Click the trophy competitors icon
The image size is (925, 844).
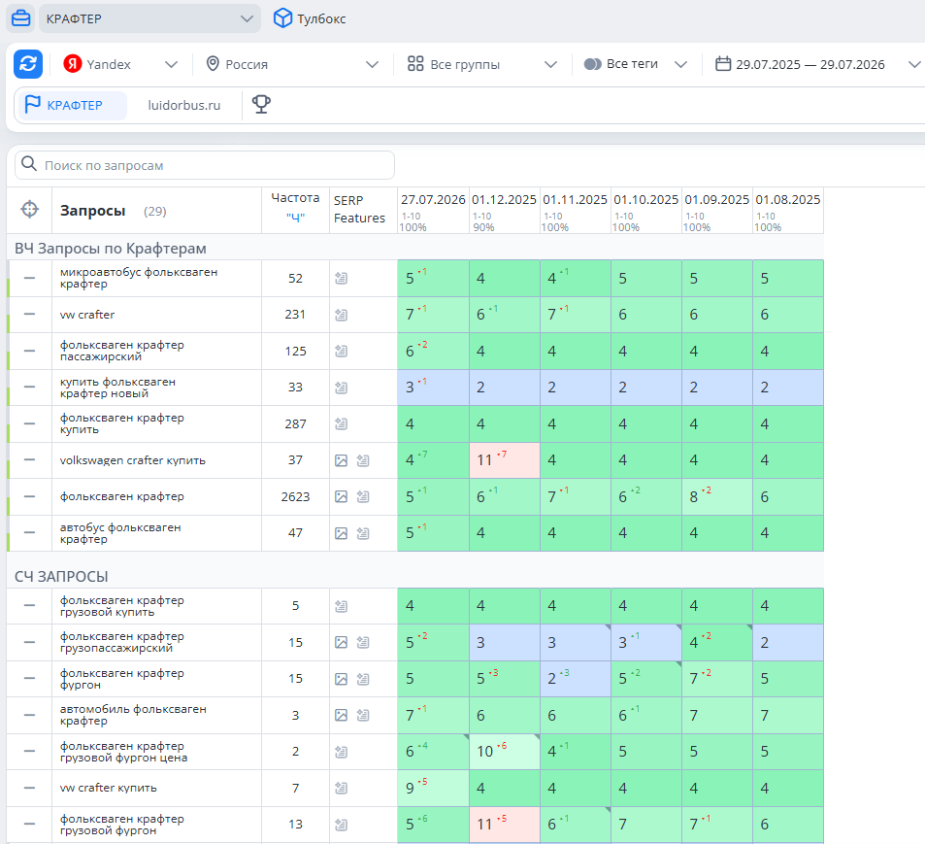[x=261, y=105]
